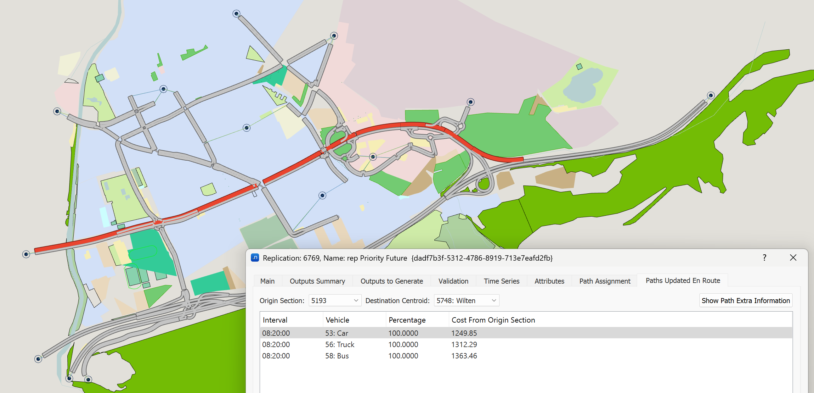Click the Aimsun logo icon in the dialog title bar
Screen dimensions: 814x393
pyautogui.click(x=255, y=258)
